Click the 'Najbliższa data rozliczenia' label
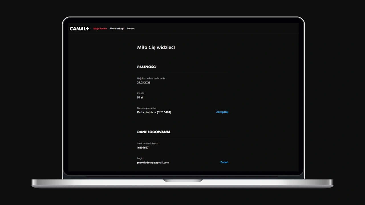This screenshot has width=365, height=205. coord(151,78)
